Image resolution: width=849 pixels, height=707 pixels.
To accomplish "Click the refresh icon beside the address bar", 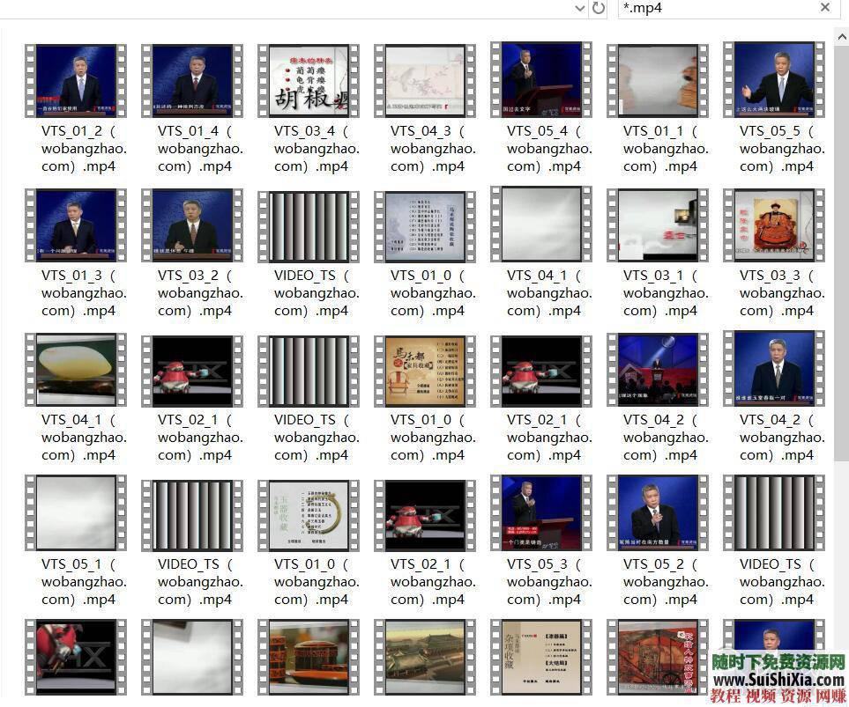I will coord(599,8).
